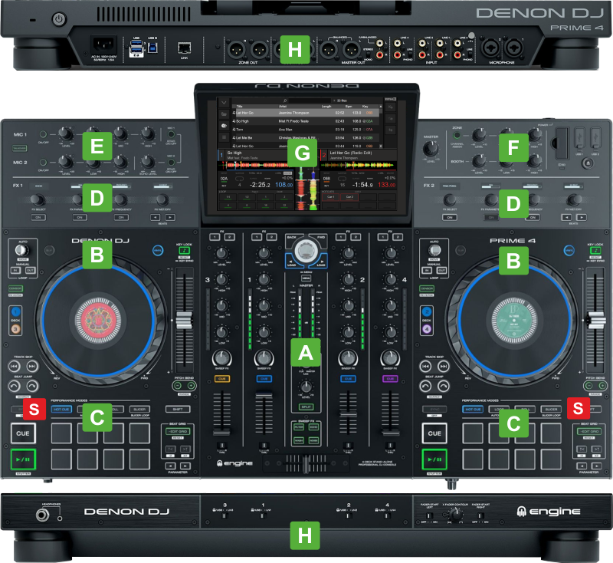Enable Vinyl mode on the right deck
This screenshot has width=613, height=563.
click(569, 250)
